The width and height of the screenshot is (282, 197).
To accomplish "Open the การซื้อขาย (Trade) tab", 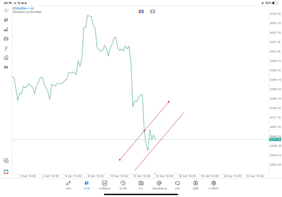I will pos(104,185).
